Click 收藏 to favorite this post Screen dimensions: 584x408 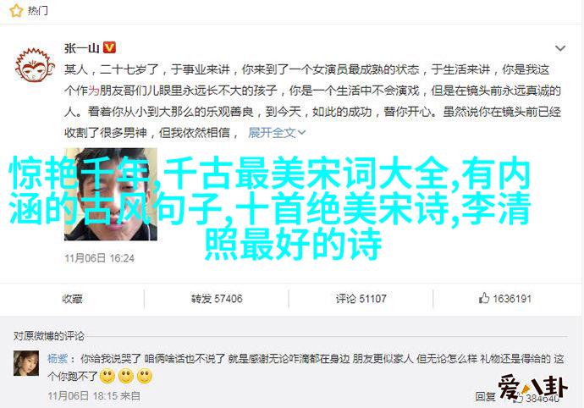(72, 299)
